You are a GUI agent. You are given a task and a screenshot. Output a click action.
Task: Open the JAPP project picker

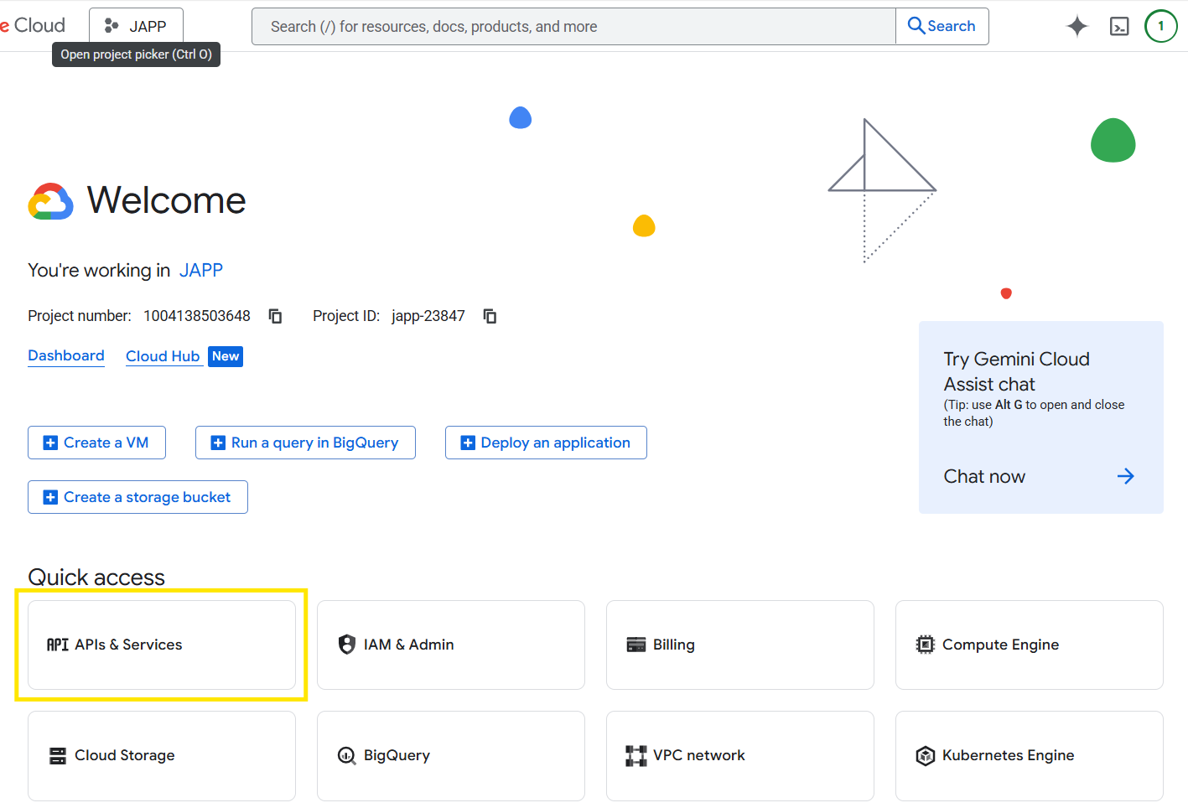click(x=136, y=26)
